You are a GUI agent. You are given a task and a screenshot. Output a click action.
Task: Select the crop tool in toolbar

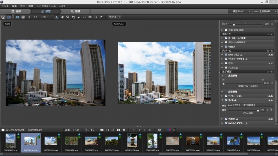[x=73, y=17]
